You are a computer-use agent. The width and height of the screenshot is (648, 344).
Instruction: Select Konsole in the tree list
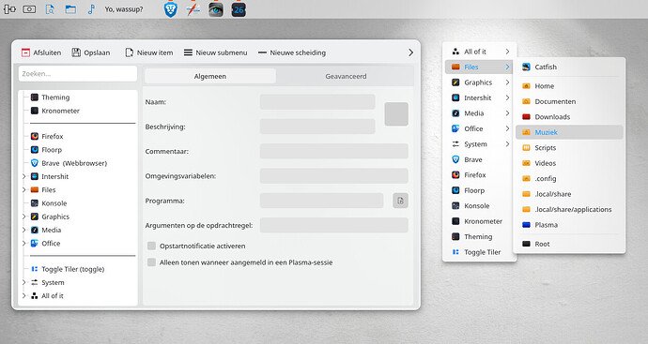[49, 203]
